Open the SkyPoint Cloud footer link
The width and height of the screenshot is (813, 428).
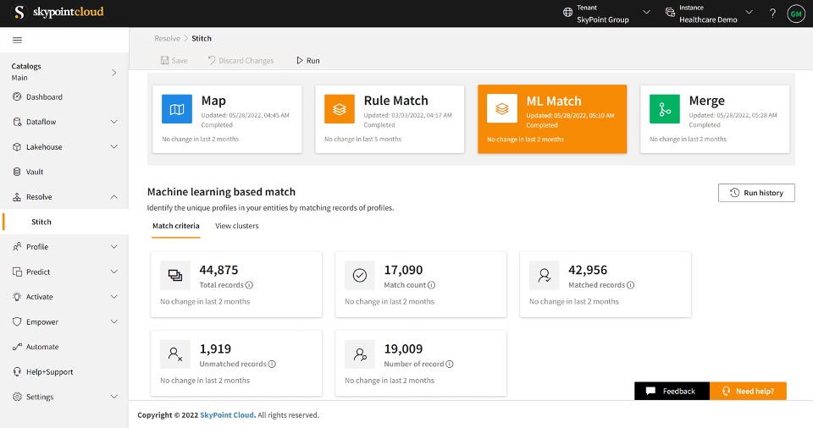227,415
